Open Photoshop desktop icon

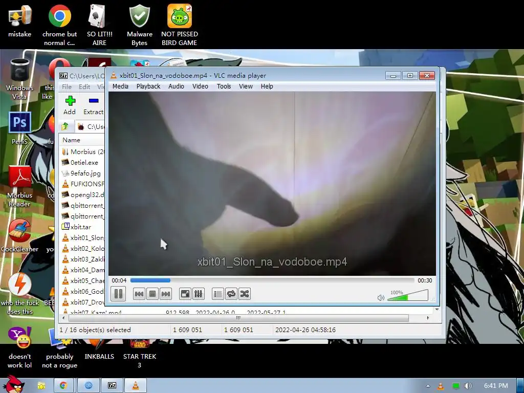(x=20, y=128)
